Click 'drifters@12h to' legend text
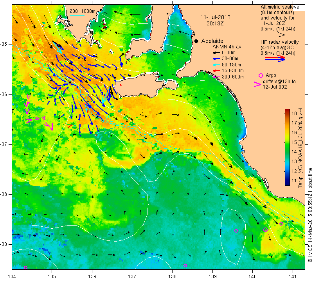The height and width of the screenshot is (281, 313). point(279,82)
